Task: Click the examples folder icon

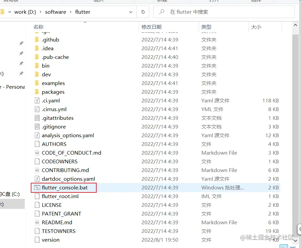Action: 37,83
